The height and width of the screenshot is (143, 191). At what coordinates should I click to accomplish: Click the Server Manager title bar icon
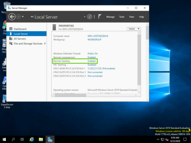coord(9,8)
